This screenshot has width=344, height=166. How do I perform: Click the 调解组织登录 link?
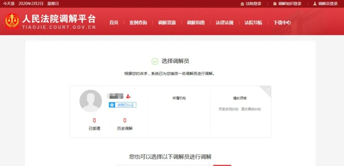click(290, 4)
